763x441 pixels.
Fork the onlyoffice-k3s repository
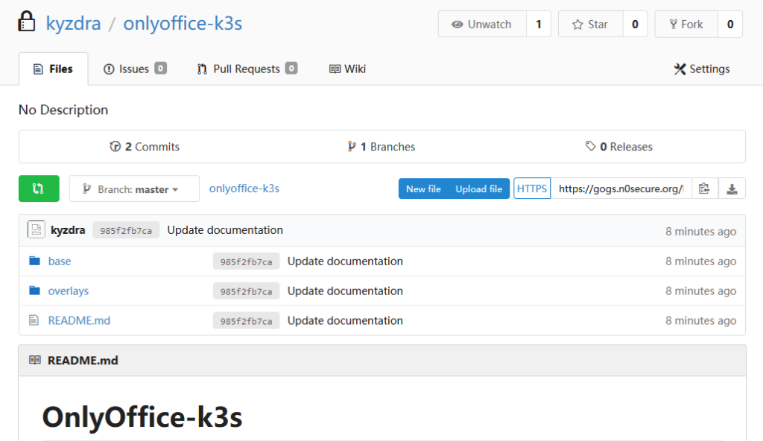point(686,25)
